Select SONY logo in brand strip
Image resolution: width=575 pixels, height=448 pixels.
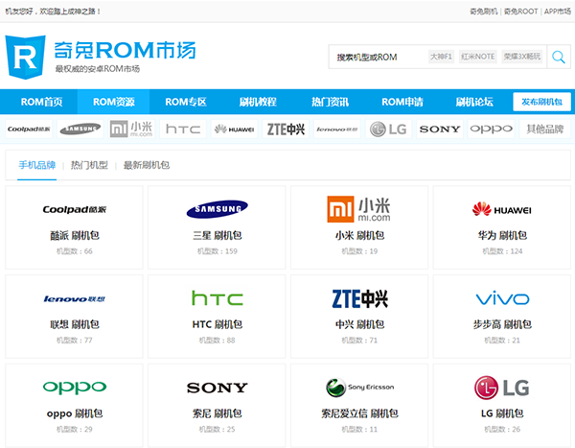point(440,130)
